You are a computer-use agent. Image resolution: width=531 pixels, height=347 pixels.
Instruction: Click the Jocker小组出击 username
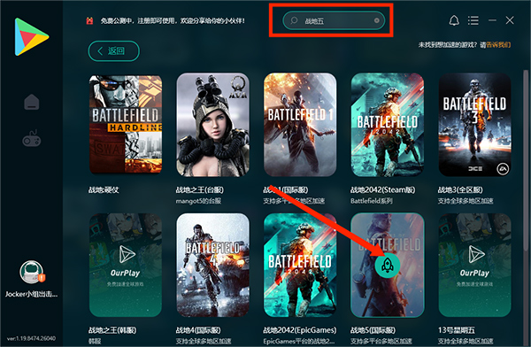pyautogui.click(x=31, y=294)
